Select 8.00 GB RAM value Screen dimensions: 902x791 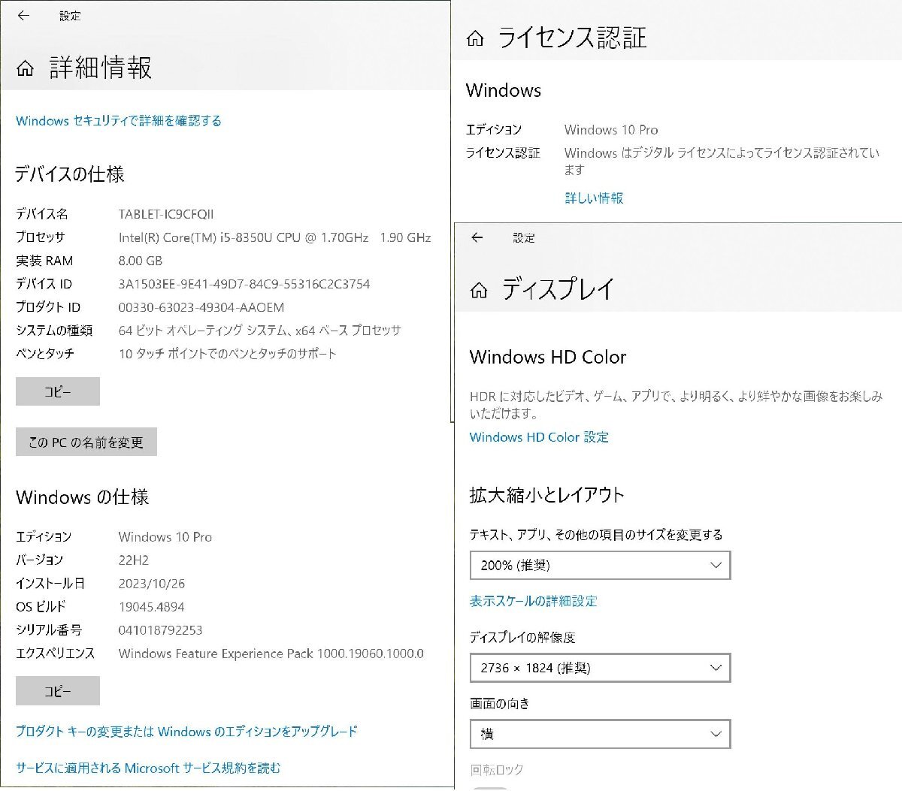coord(141,261)
